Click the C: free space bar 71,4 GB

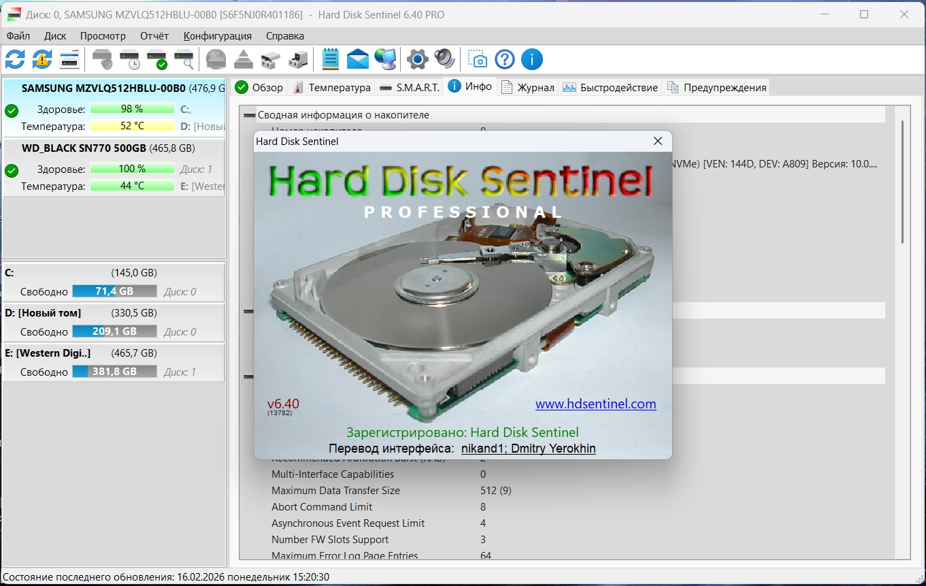click(x=114, y=291)
